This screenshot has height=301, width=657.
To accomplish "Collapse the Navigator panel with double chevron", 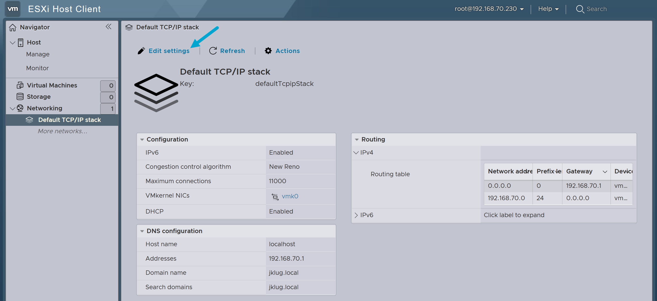I will pyautogui.click(x=109, y=26).
